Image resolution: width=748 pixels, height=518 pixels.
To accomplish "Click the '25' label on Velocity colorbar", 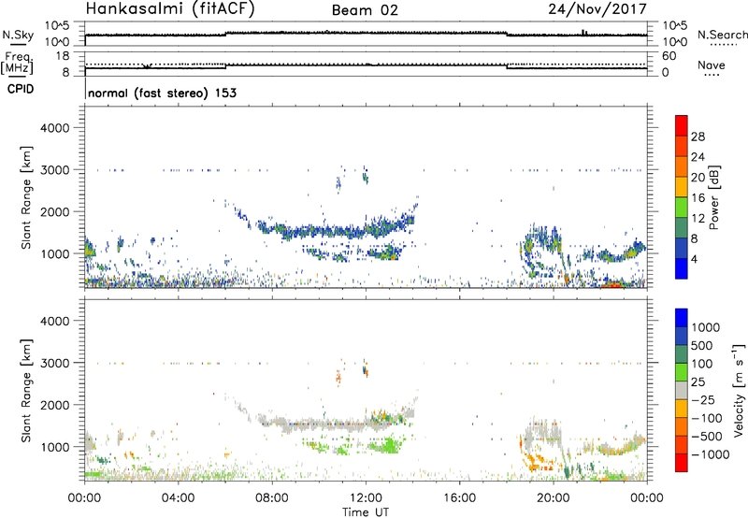I will [x=698, y=382].
